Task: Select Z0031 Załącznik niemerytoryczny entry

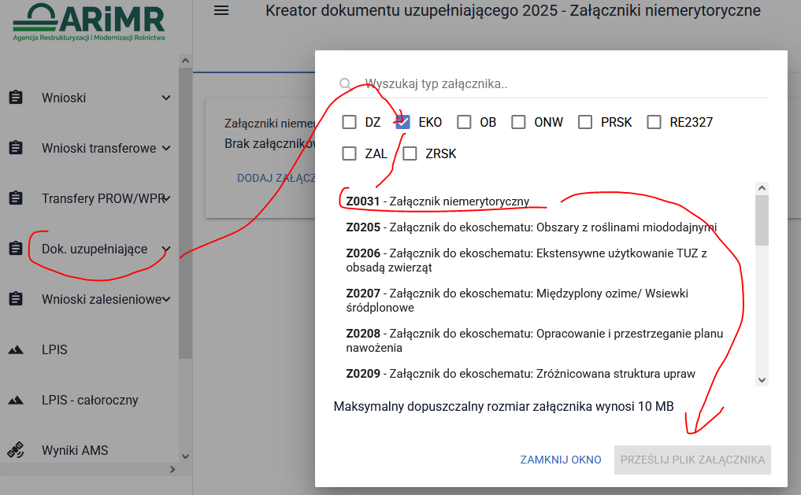Action: coord(437,201)
